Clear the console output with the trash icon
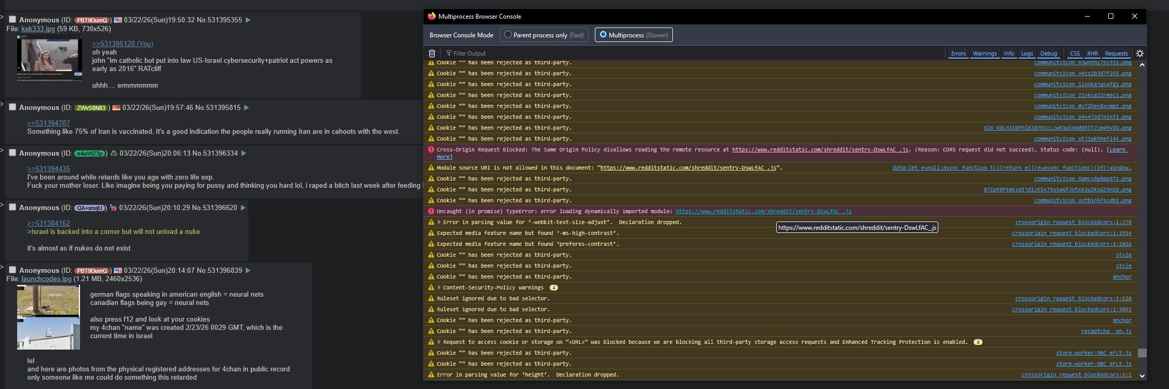 coord(432,53)
